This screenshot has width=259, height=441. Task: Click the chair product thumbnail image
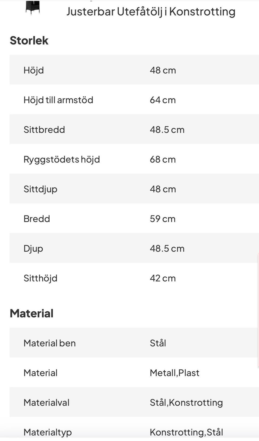(33, 7)
